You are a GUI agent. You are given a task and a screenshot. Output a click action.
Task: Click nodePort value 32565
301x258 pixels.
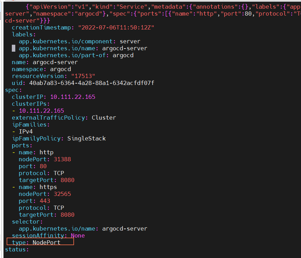(62, 194)
